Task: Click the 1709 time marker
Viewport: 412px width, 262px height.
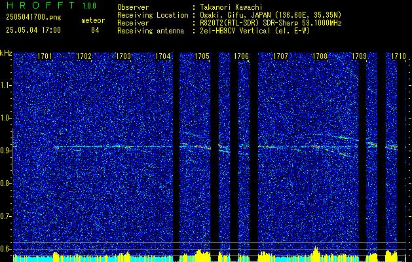Action: pyautogui.click(x=359, y=56)
